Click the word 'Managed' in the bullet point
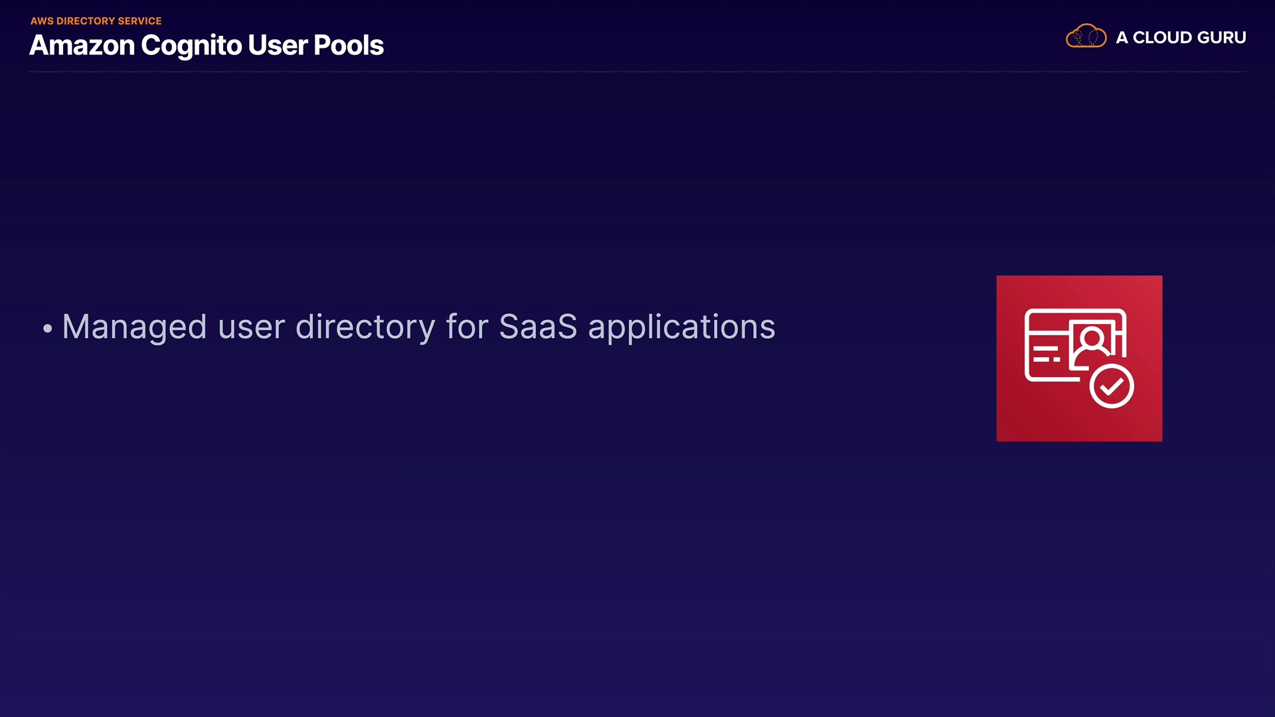 (x=134, y=327)
